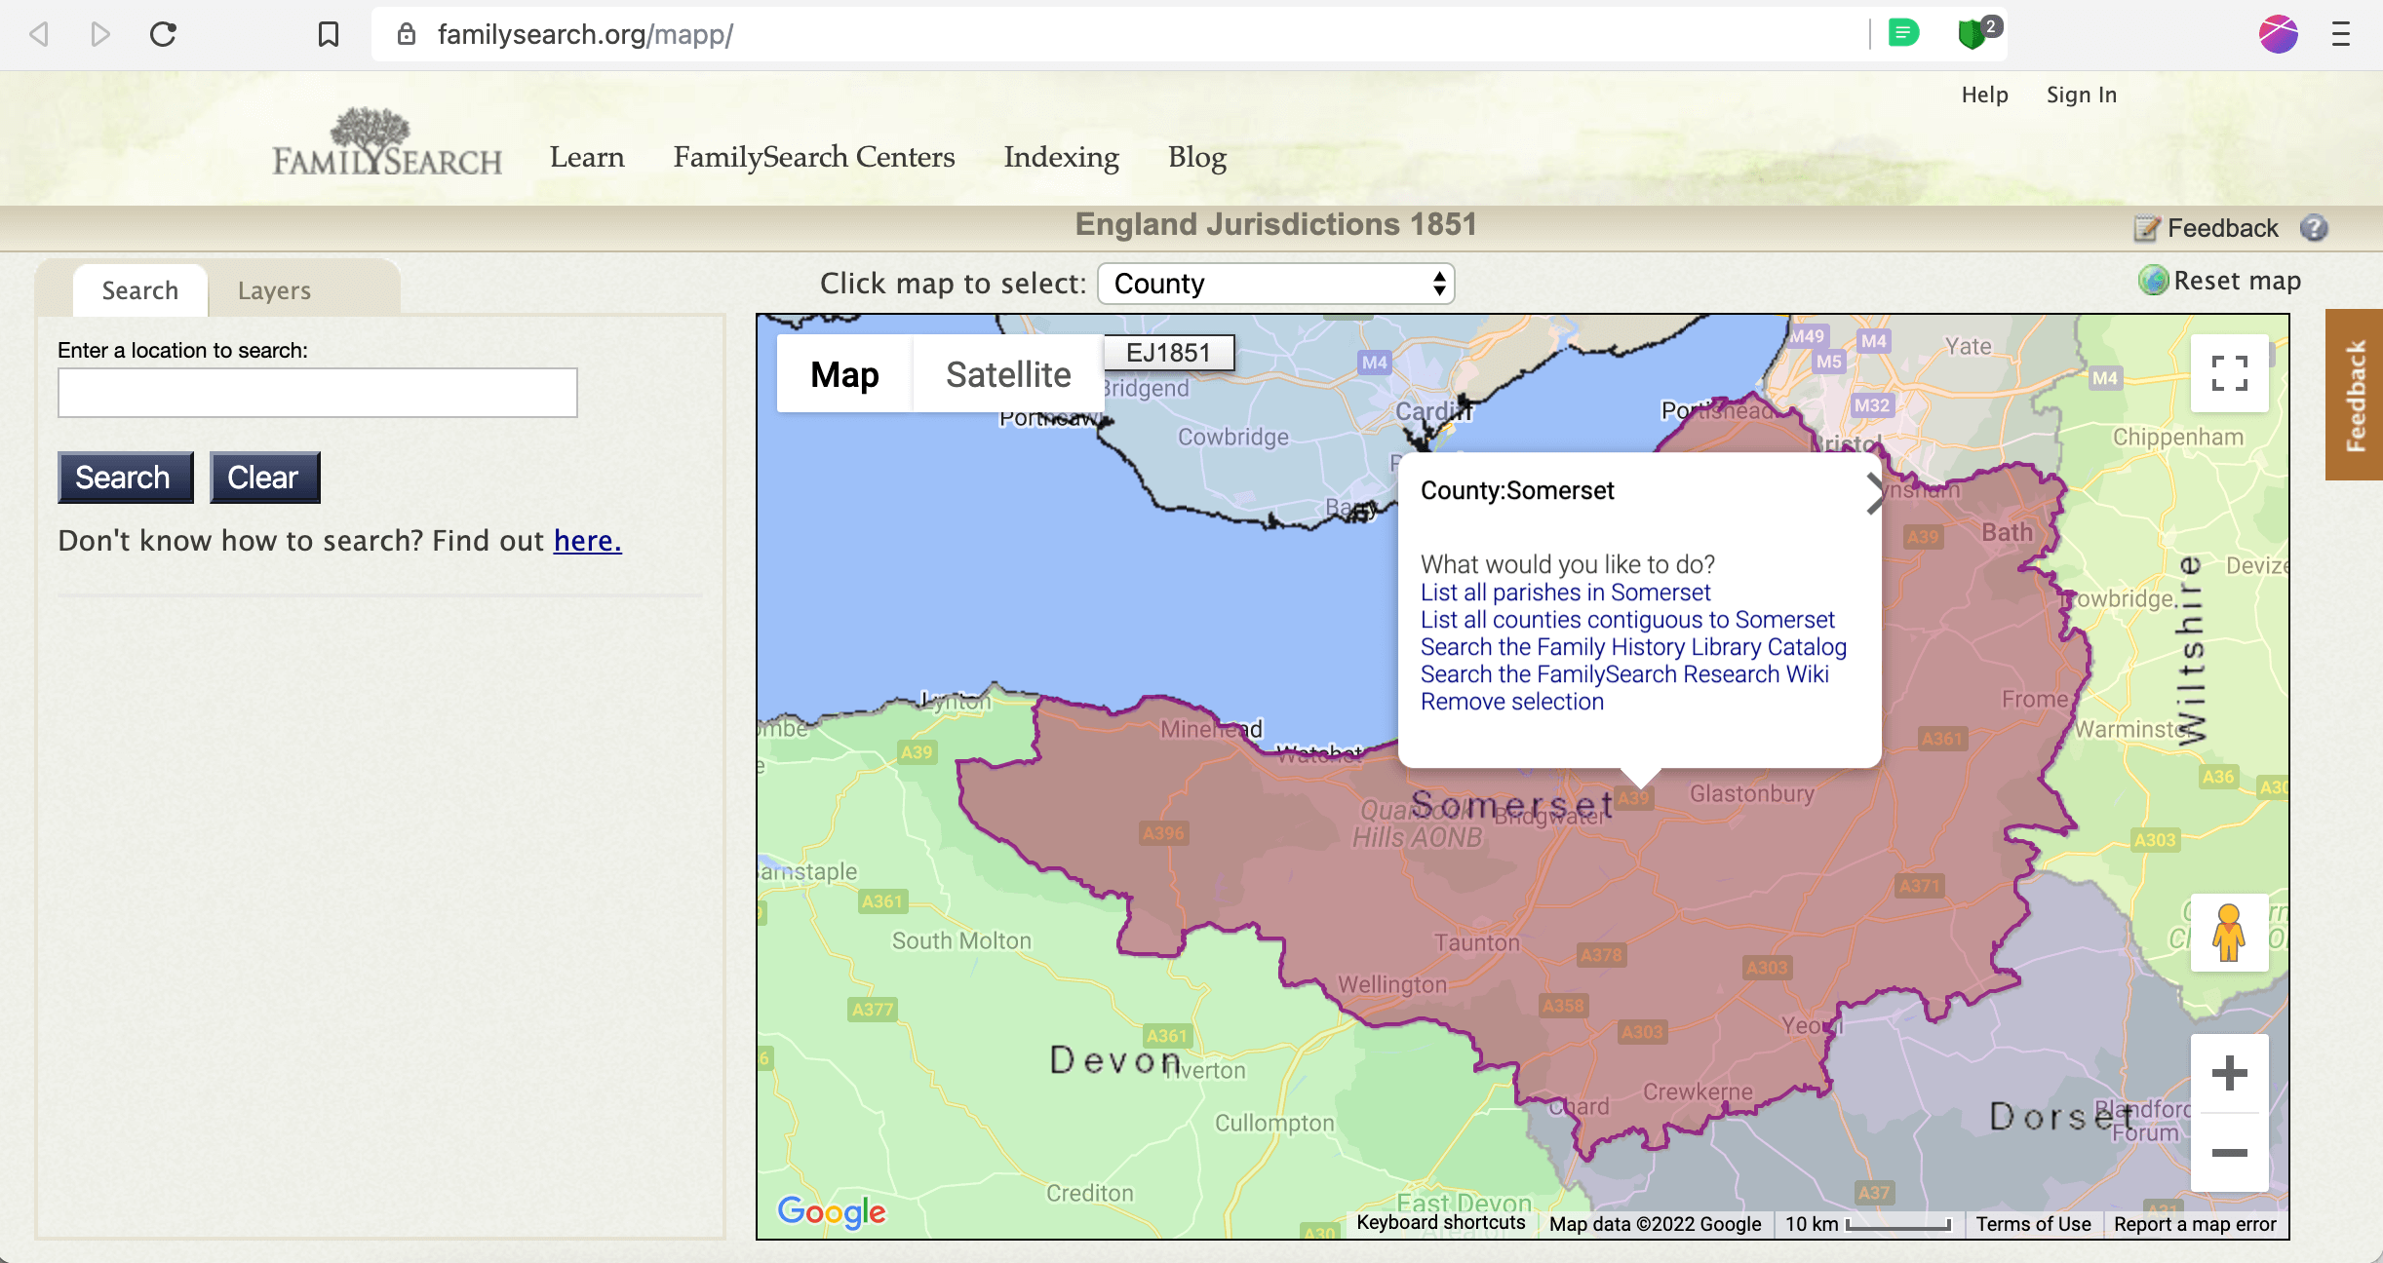Open the Blog menu item
This screenshot has width=2383, height=1263.
[x=1197, y=157]
